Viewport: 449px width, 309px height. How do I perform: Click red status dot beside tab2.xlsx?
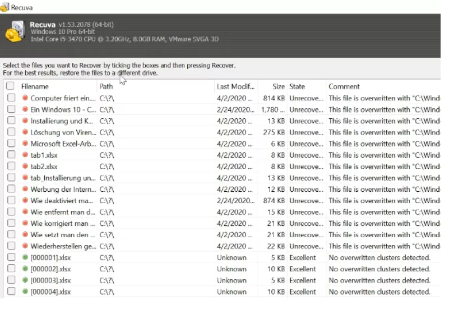coord(25,167)
